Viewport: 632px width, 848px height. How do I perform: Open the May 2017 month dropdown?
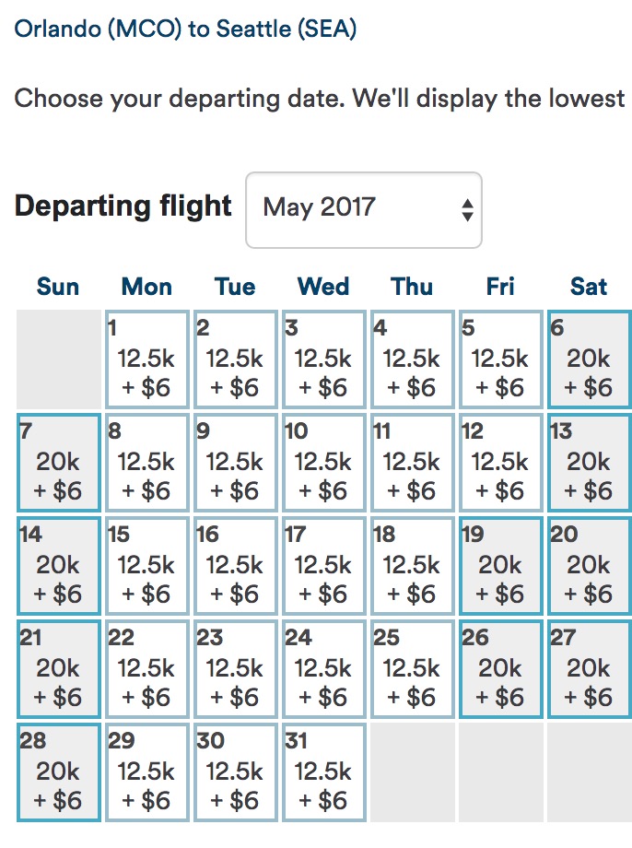coord(363,209)
